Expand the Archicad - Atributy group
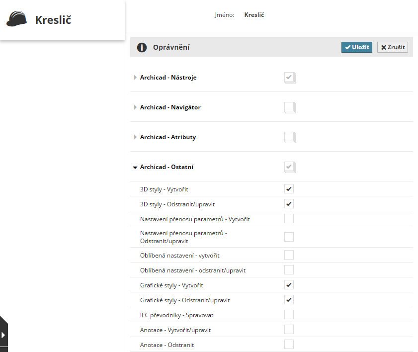Viewport: 418px width, 352px height. tap(135, 137)
